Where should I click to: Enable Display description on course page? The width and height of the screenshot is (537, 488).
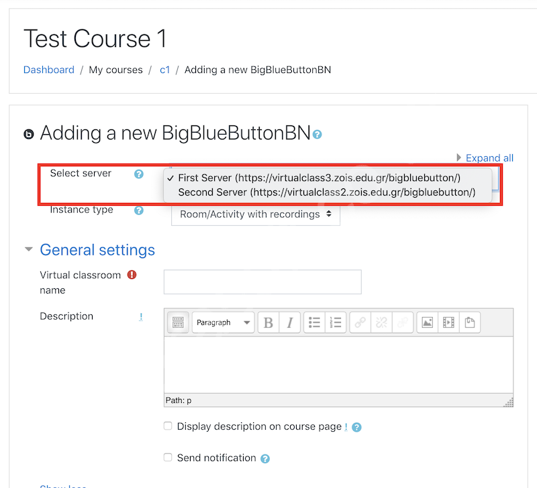[x=168, y=426]
